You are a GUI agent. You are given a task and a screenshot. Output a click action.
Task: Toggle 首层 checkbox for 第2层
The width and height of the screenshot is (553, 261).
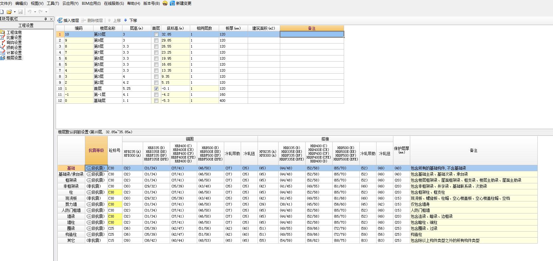[x=156, y=82]
